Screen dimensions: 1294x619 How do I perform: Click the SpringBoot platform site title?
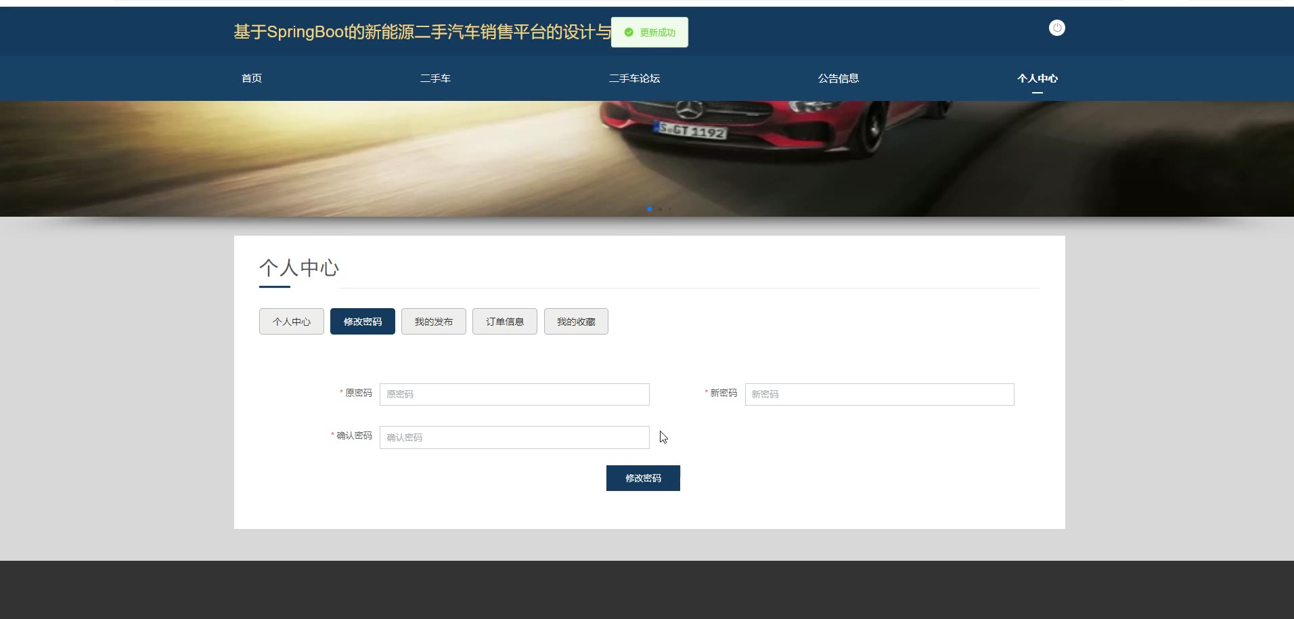[x=422, y=32]
